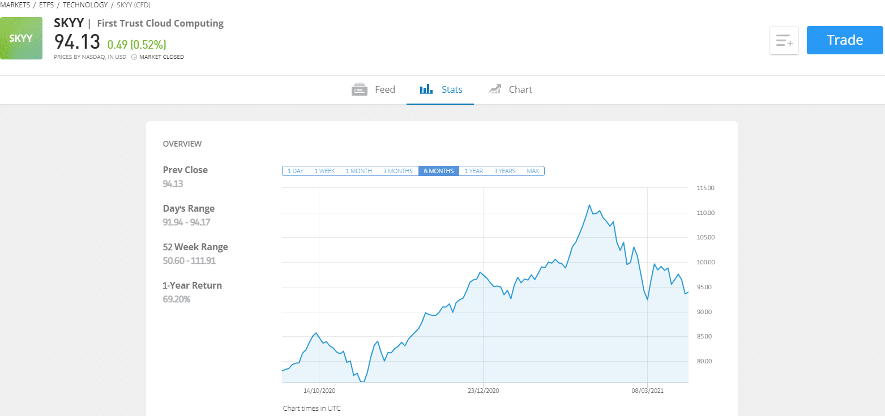Add SKYY to watchlist via list-plus icon
The width and height of the screenshot is (885, 416).
tap(784, 40)
